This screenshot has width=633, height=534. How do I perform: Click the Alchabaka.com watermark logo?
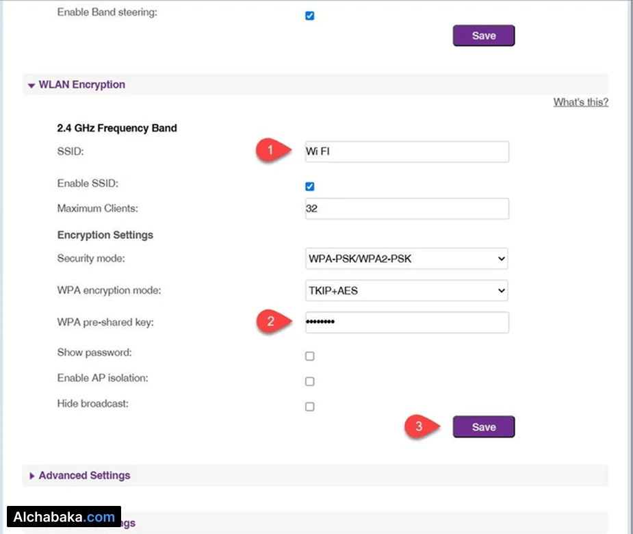(x=64, y=517)
